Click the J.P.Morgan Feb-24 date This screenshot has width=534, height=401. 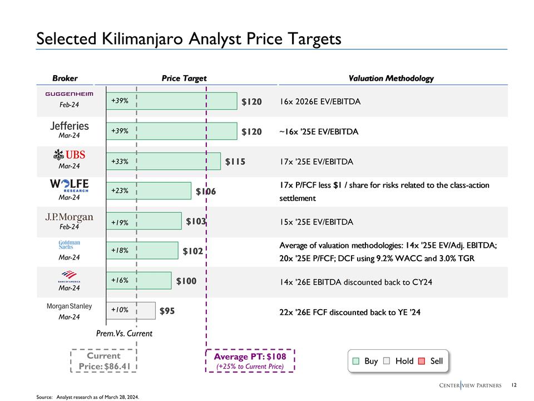tap(69, 227)
